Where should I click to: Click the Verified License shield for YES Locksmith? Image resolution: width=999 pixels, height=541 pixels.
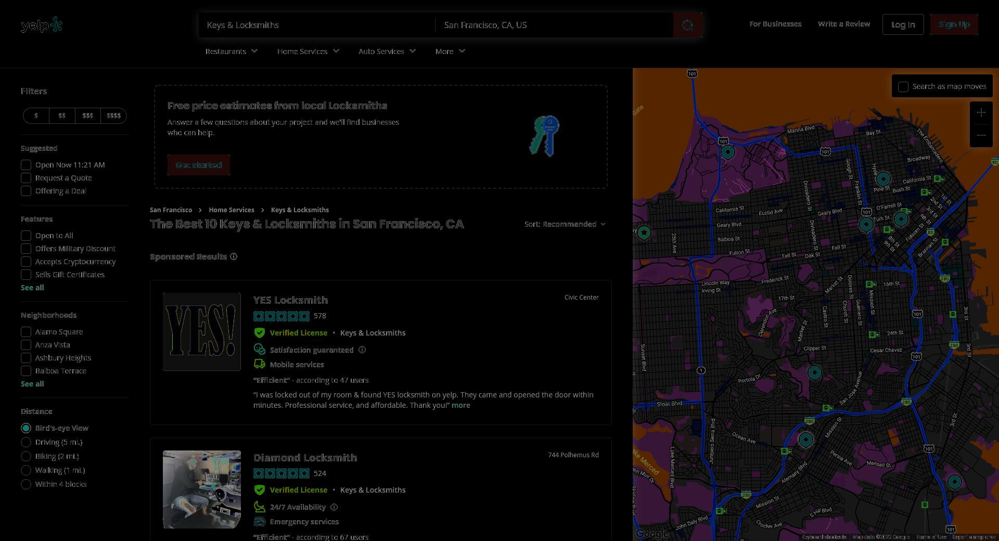pyautogui.click(x=259, y=333)
